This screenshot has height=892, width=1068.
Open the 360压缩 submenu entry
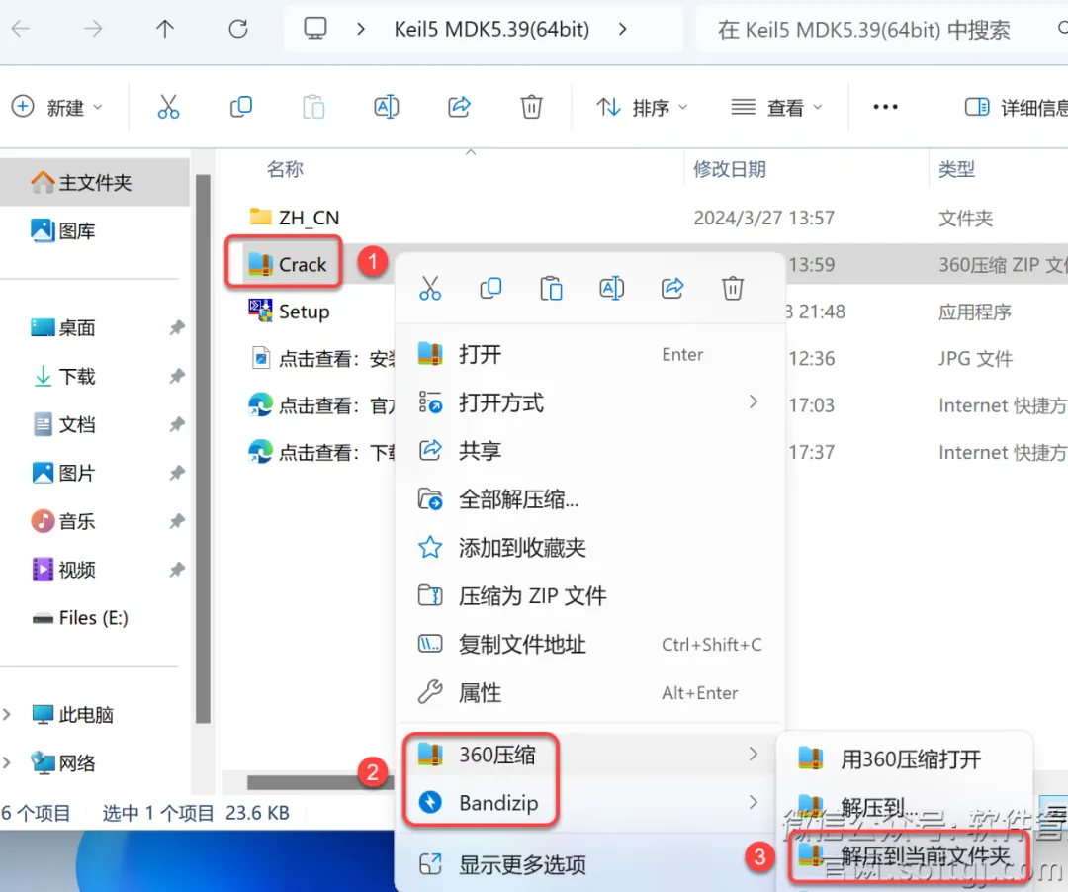pos(589,755)
